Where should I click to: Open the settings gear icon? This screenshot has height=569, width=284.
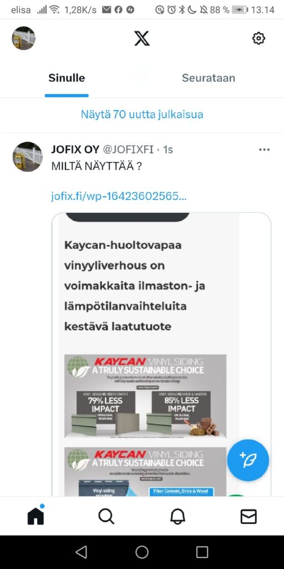tap(258, 38)
